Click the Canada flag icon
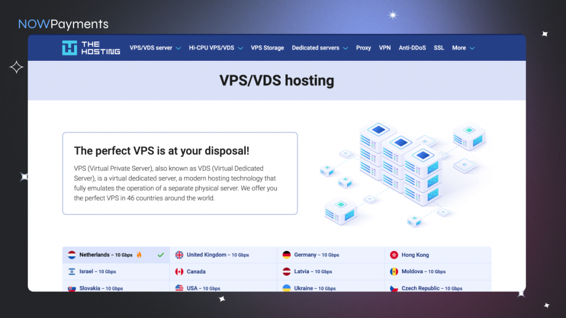 tap(179, 272)
